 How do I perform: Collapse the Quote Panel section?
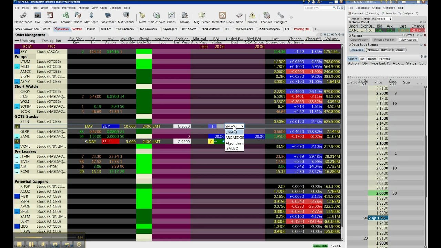click(x=350, y=22)
